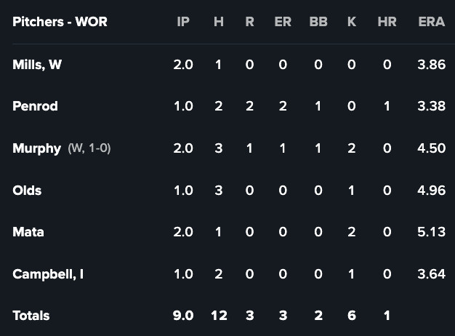The width and height of the screenshot is (455, 336).
Task: Click the K column header
Action: coord(352,22)
